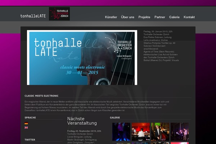This screenshot has height=144, width=216.
Task: Click the GALERIE section heading
Action: pos(115,118)
